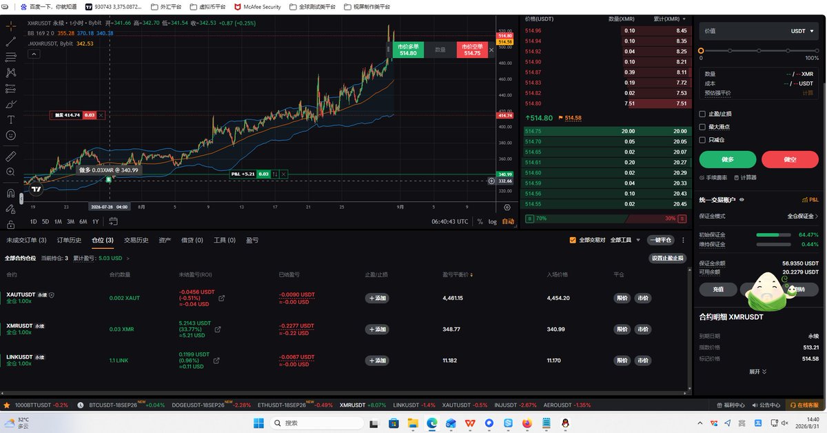Open chart settings gear at axis corner
The image size is (827, 433).
point(507,207)
